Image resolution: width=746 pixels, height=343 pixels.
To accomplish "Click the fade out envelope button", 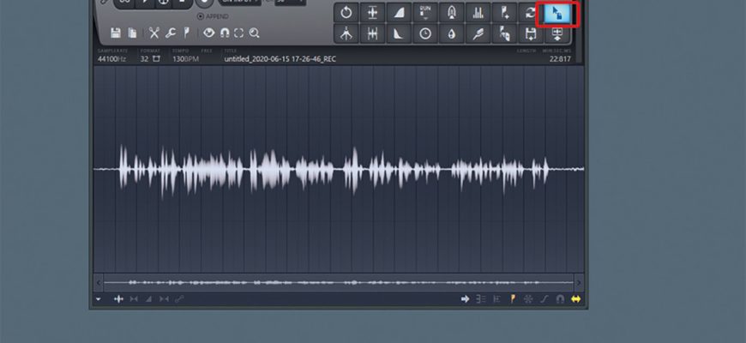I will 399,33.
